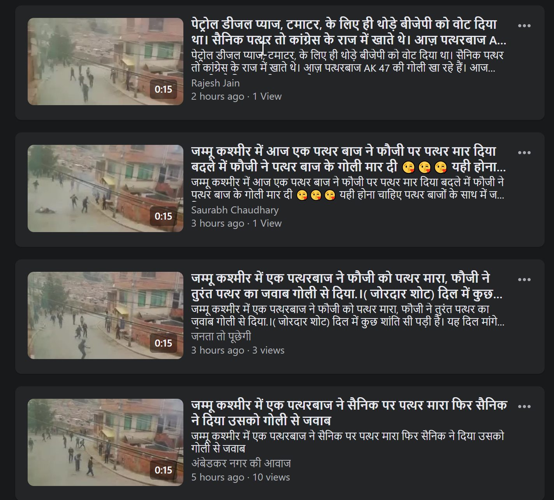Visit the अंबेडकर नगर की आवाज page
Screen dimensions: 554x500
pyautogui.click(x=241, y=463)
